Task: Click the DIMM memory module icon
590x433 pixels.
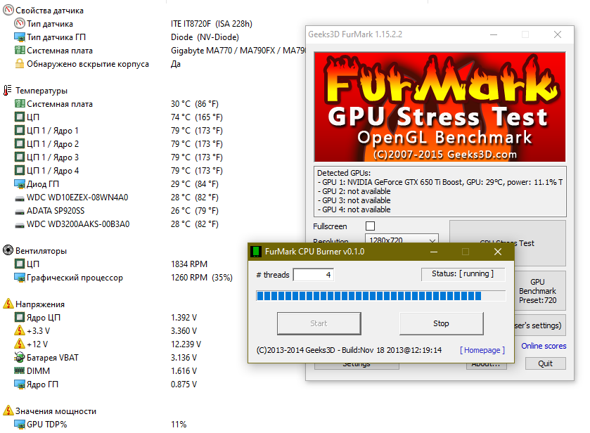Action: pos(20,371)
